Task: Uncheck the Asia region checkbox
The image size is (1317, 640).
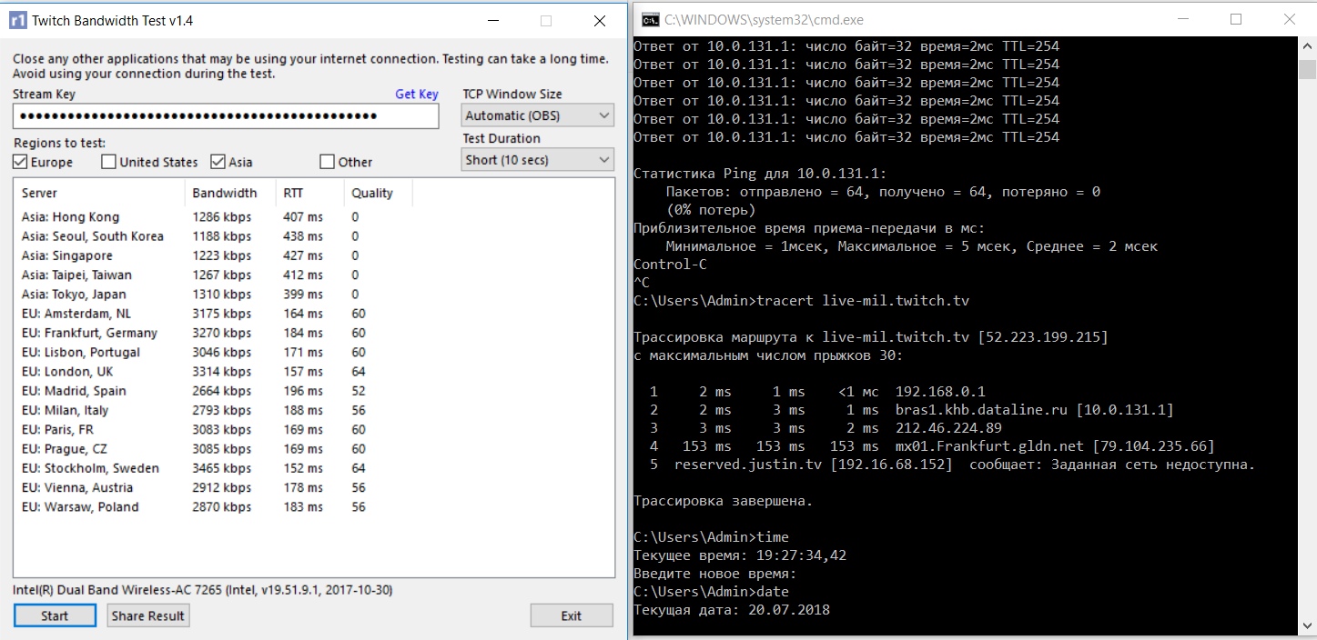Action: (x=218, y=162)
